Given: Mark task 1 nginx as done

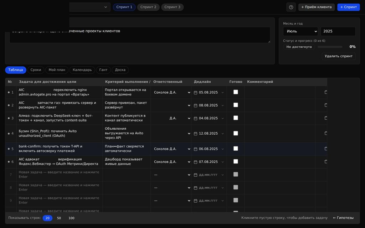Looking at the screenshot, I should (x=236, y=92).
